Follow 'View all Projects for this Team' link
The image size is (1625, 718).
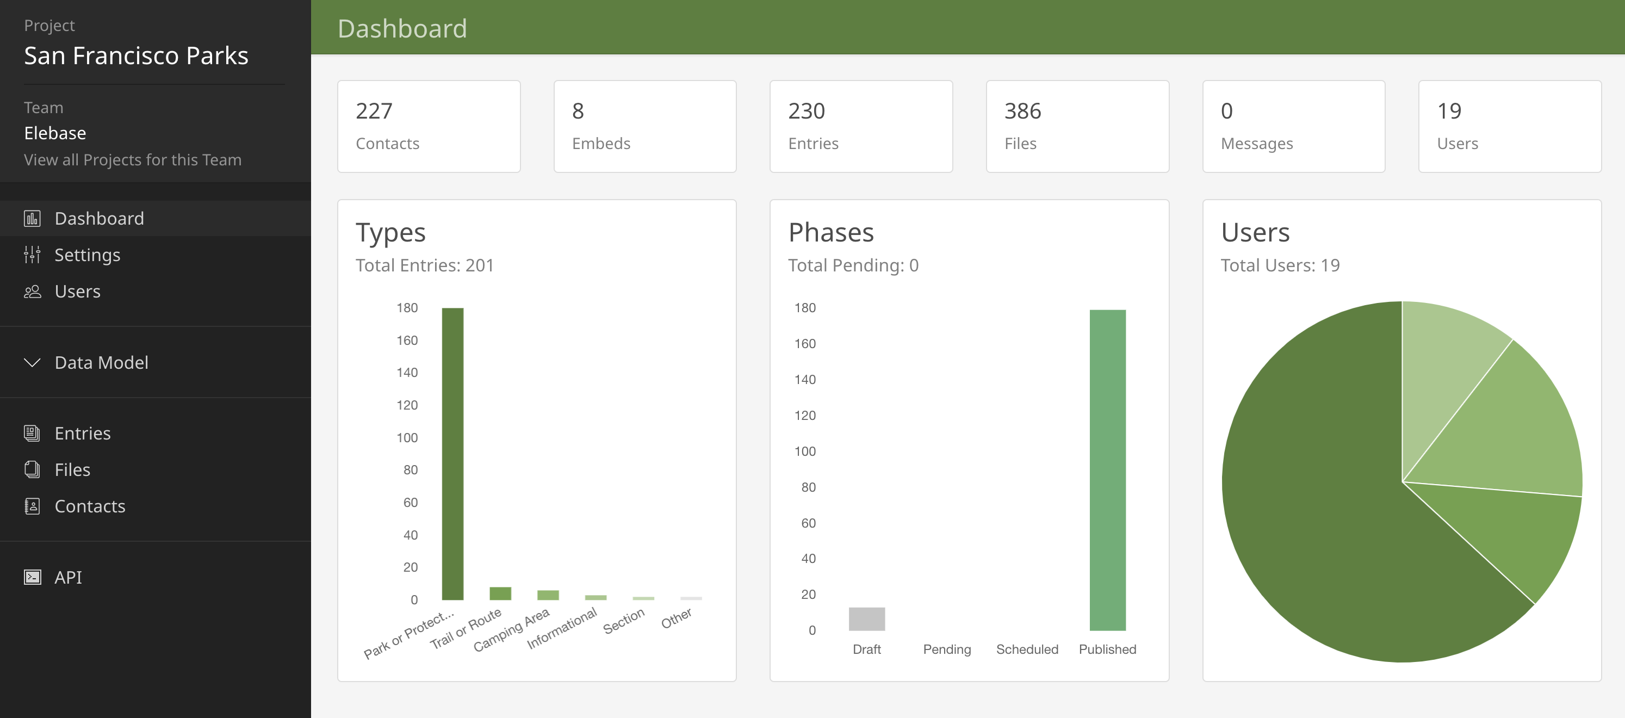point(133,159)
